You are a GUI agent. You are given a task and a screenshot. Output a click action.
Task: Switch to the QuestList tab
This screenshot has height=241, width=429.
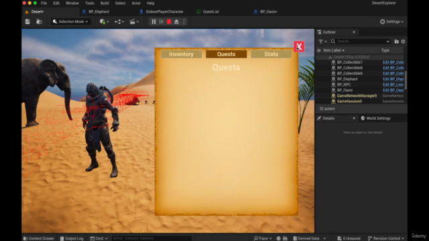click(210, 12)
